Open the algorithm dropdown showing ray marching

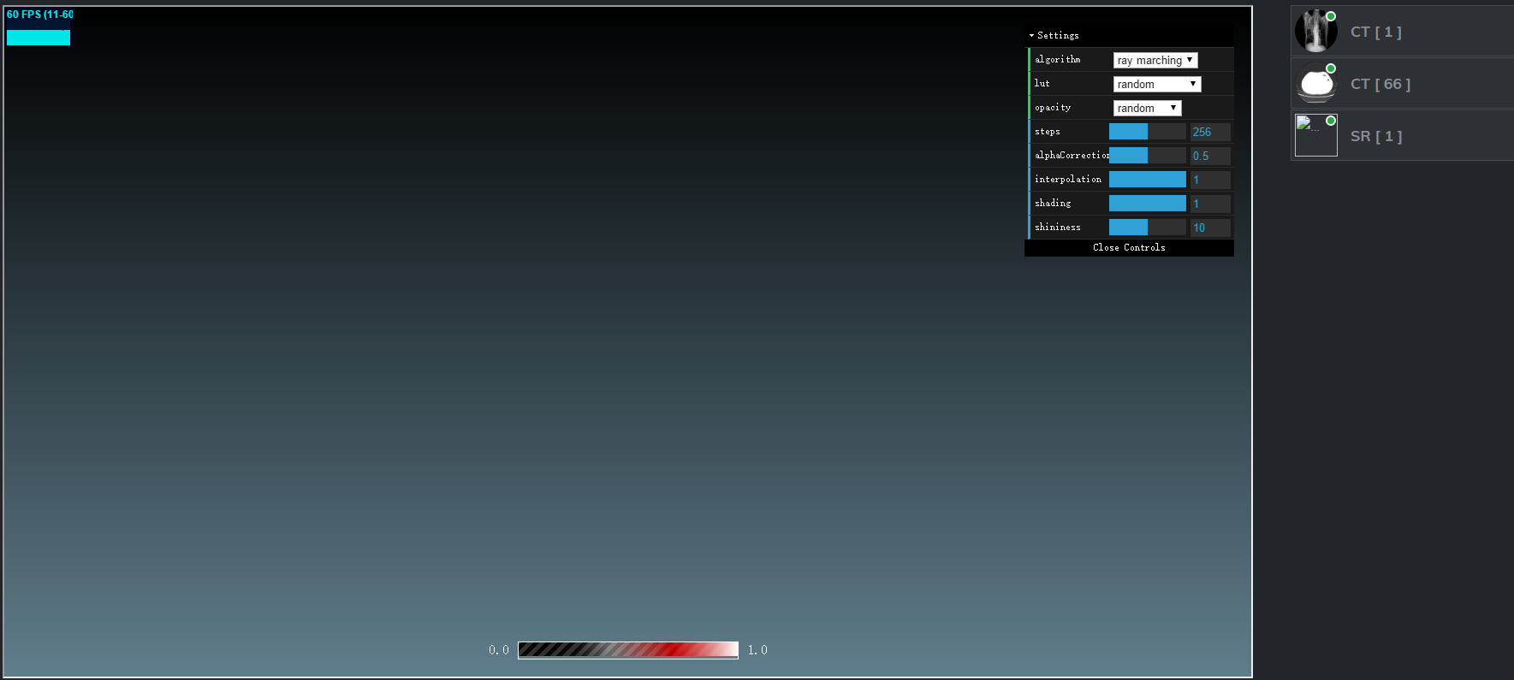click(1155, 60)
